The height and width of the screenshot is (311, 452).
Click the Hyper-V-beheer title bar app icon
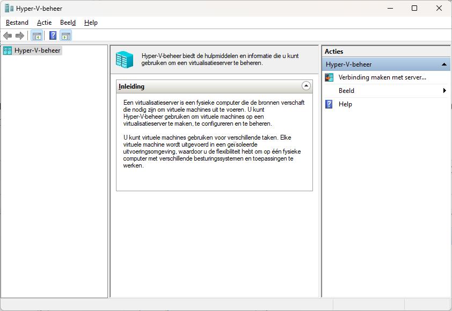(9, 8)
